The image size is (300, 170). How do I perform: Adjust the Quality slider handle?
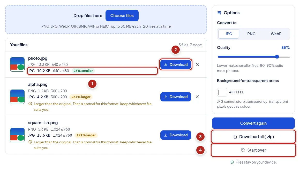(277, 56)
